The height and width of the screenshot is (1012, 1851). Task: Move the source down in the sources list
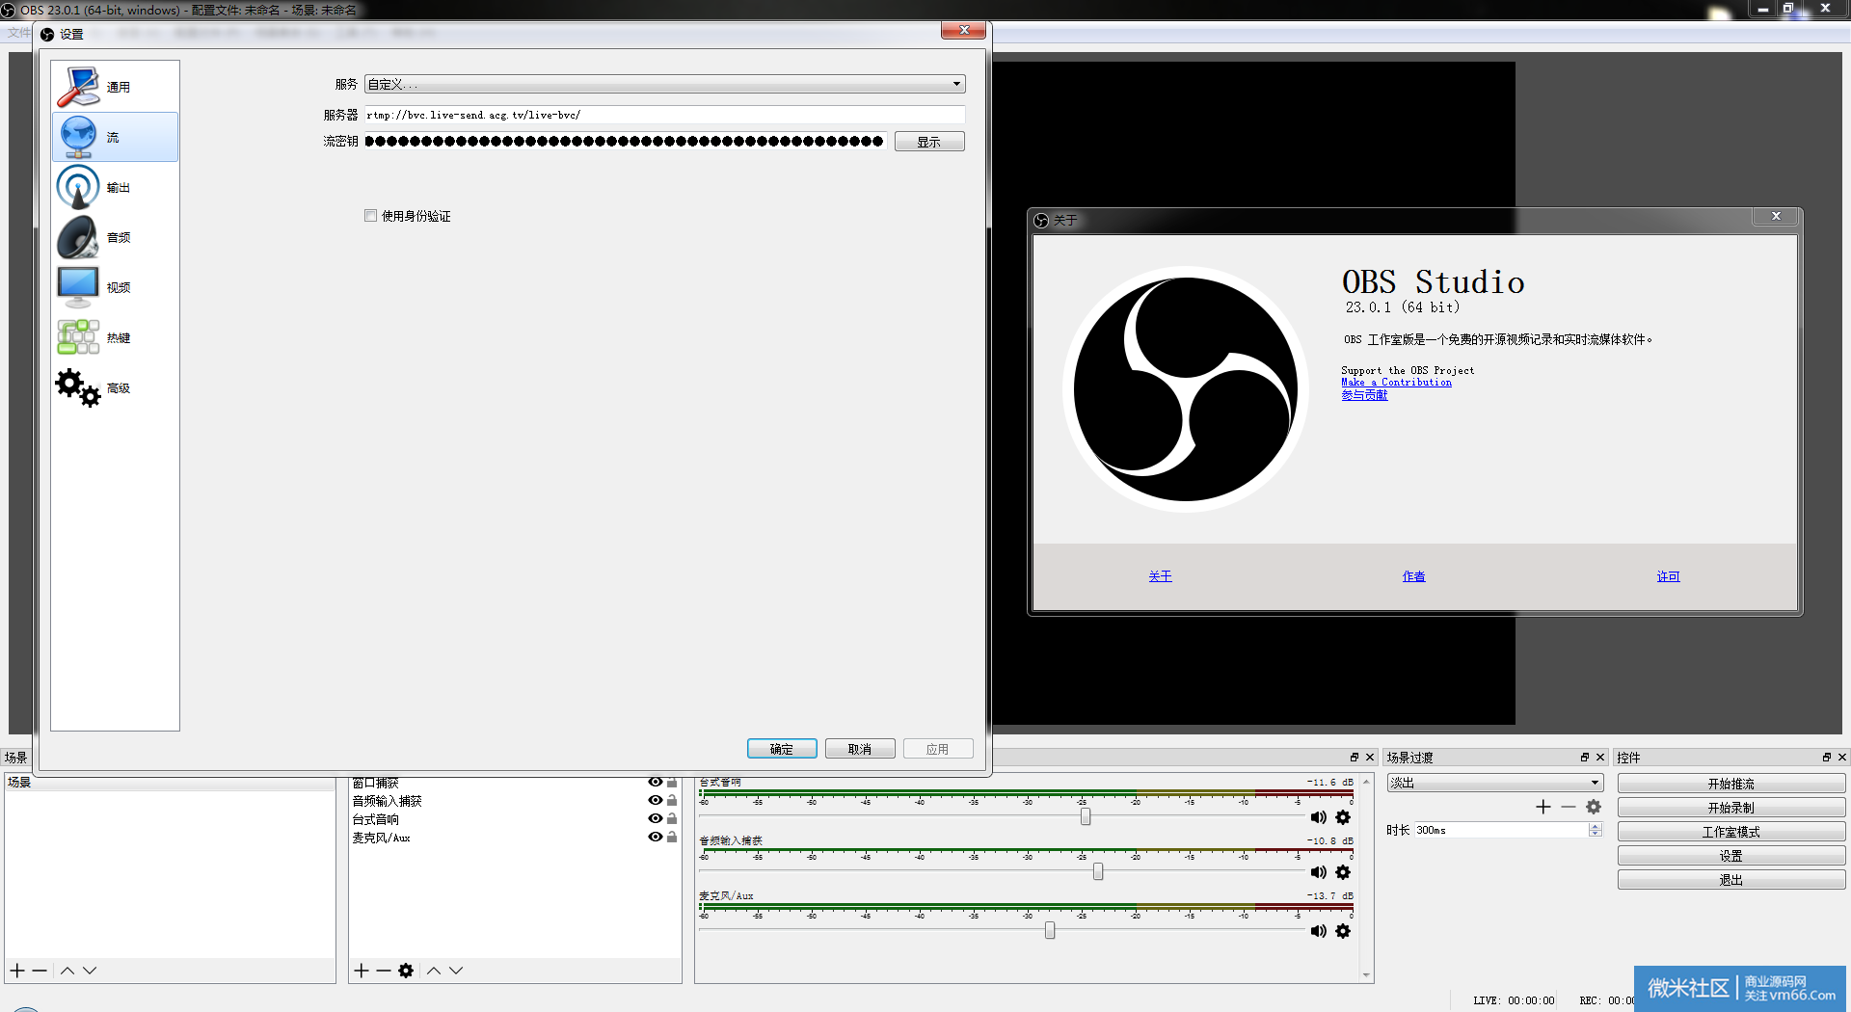point(456,971)
